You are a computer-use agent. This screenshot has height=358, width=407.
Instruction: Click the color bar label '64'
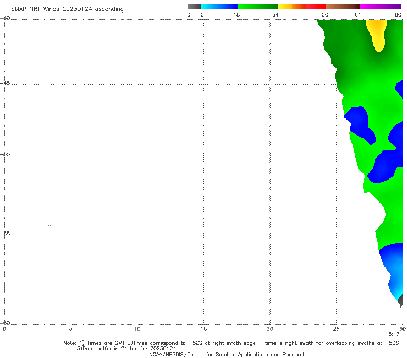coord(358,14)
